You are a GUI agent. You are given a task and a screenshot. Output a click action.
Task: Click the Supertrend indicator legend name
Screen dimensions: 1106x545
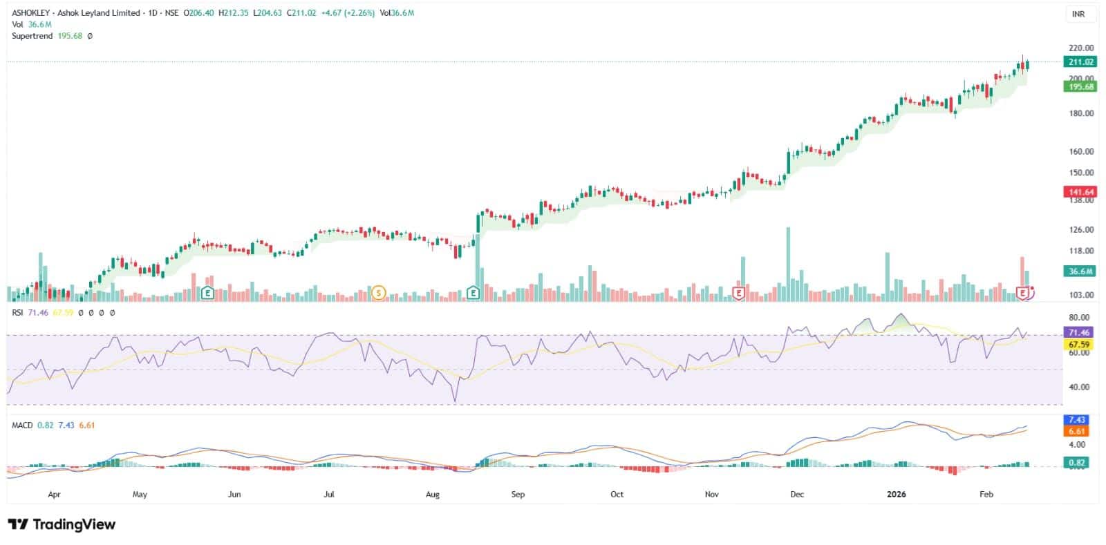pos(32,35)
